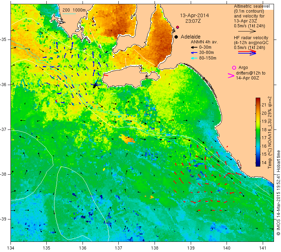Click the -36 latitude axis label
This screenshot has width=281, height=252.
(4, 84)
